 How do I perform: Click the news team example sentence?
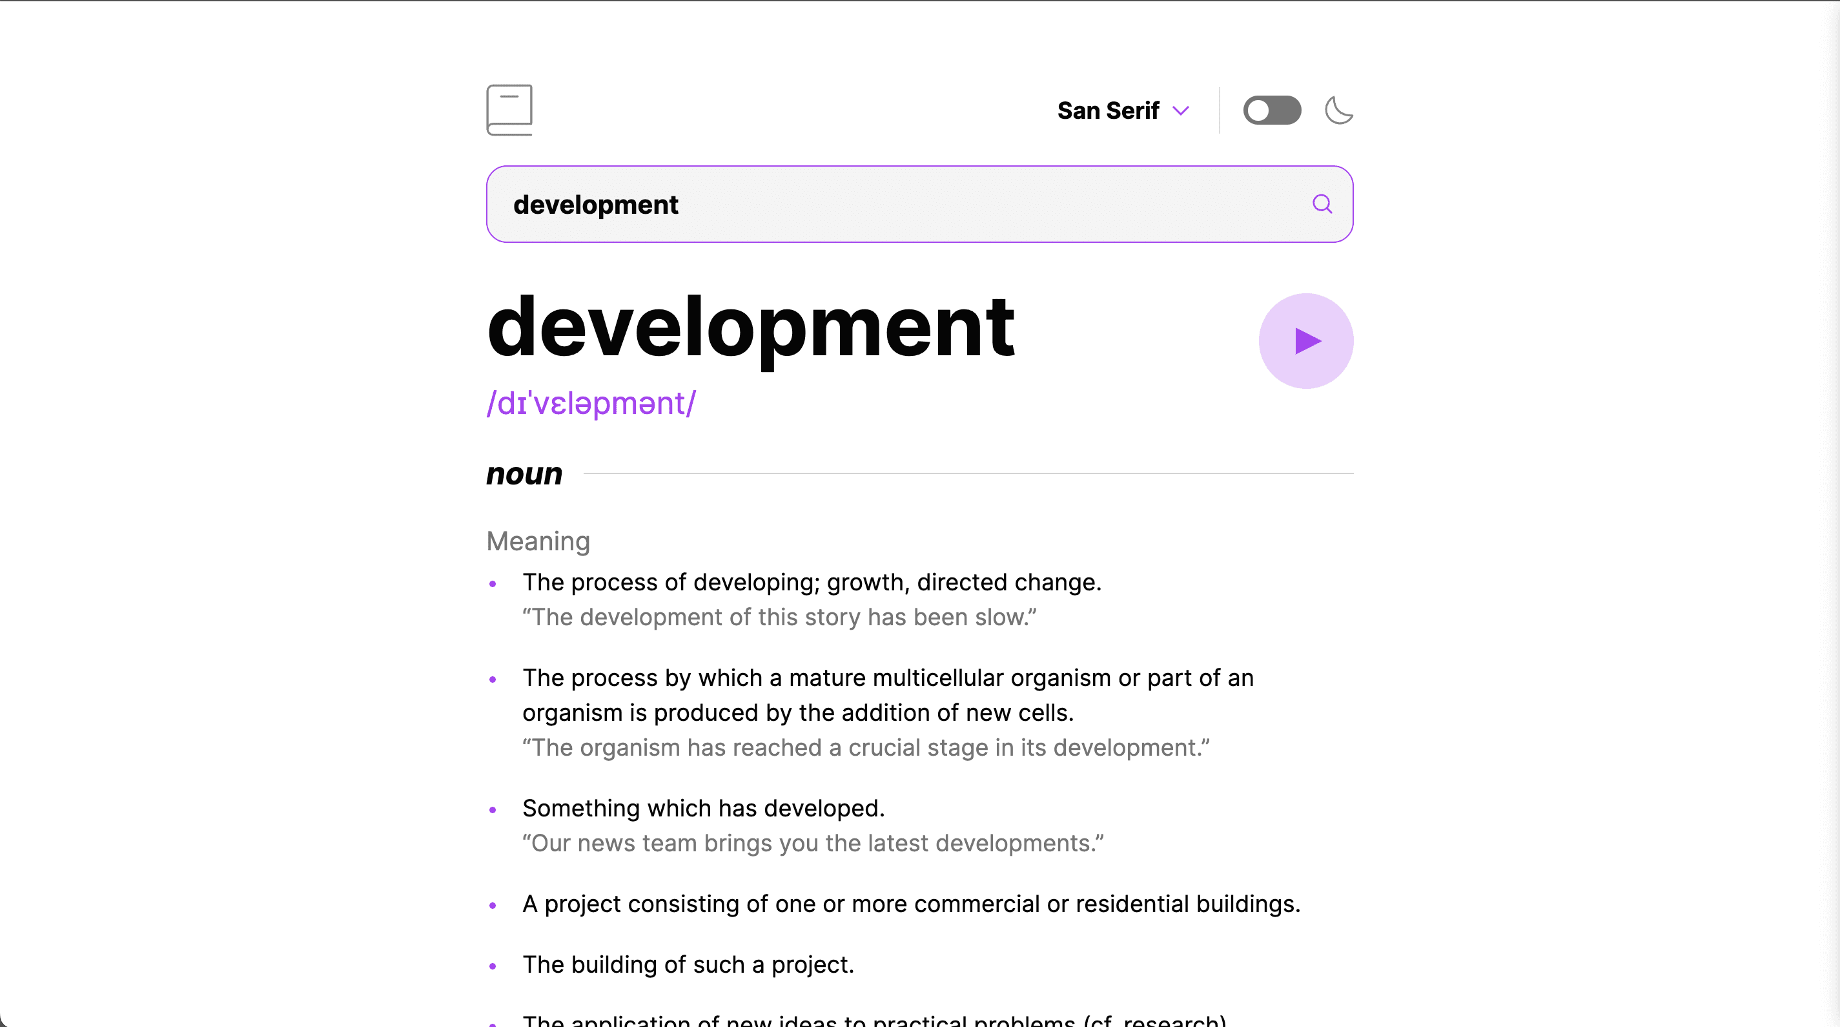tap(813, 844)
